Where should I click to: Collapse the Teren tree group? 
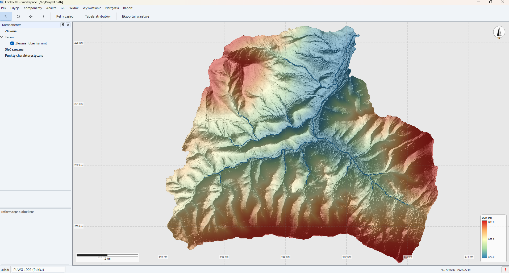pyautogui.click(x=2, y=37)
